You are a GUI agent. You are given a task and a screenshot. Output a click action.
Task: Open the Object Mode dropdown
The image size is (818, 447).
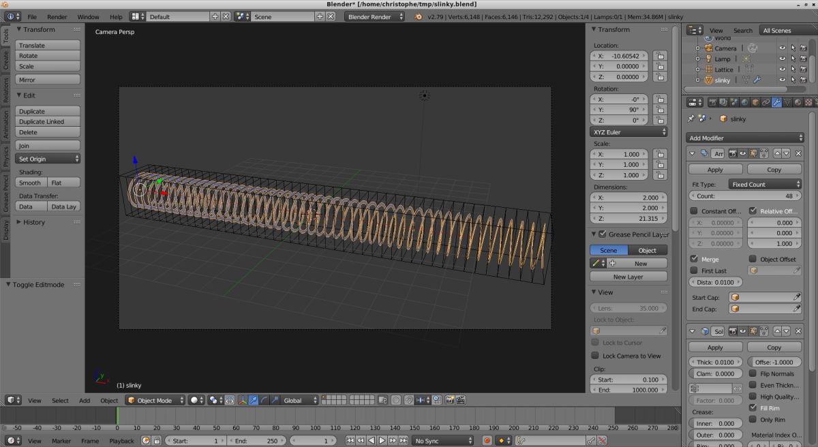(154, 401)
